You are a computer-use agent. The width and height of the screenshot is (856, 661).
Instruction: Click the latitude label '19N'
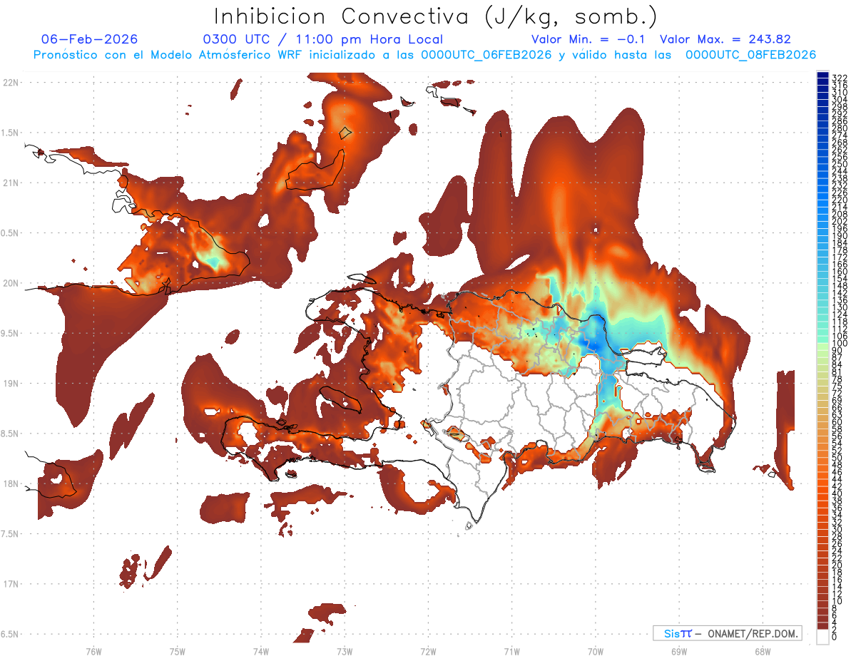(x=11, y=384)
